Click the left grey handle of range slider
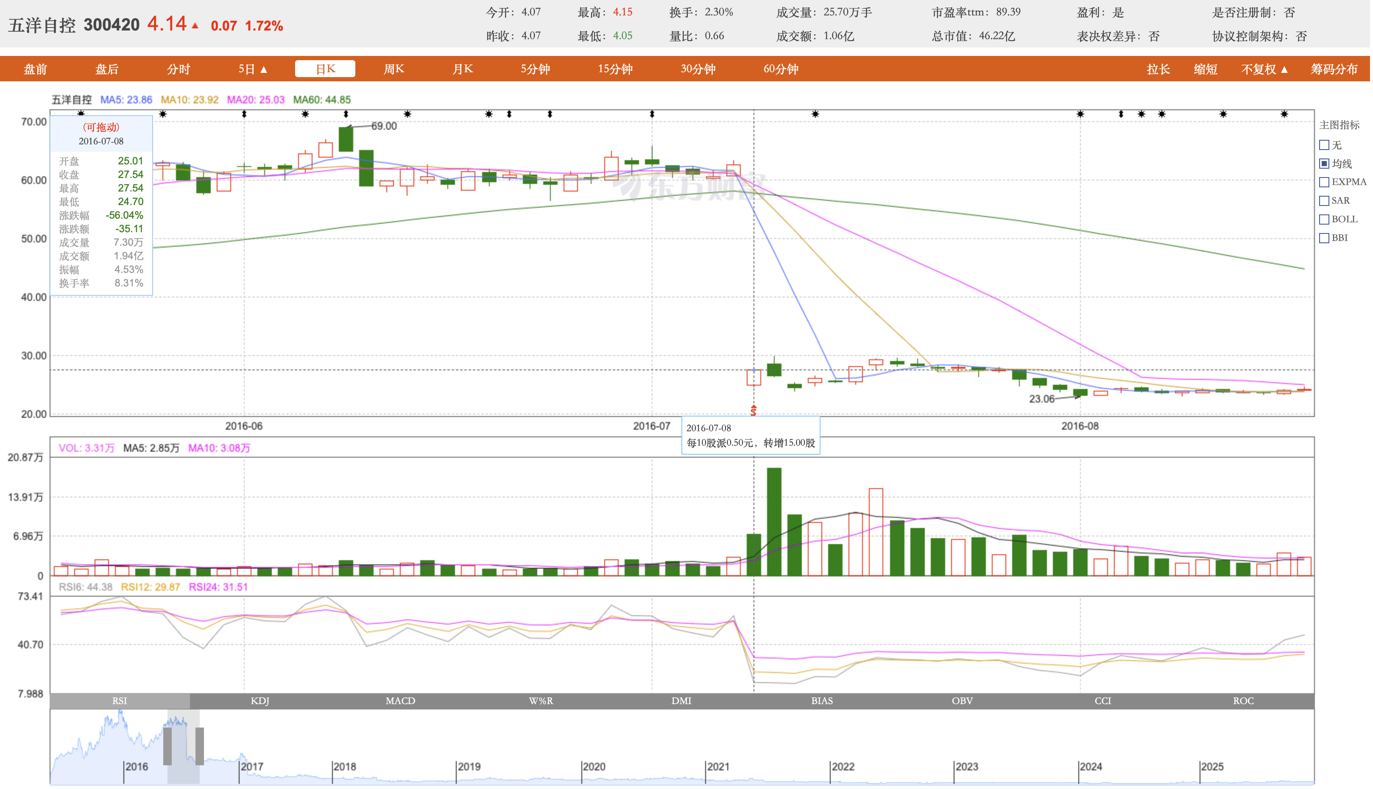Image resolution: width=1373 pixels, height=789 pixels. tap(167, 746)
